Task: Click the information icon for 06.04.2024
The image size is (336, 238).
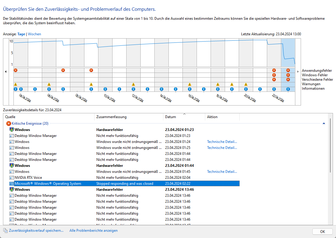Action: [x=49, y=89]
